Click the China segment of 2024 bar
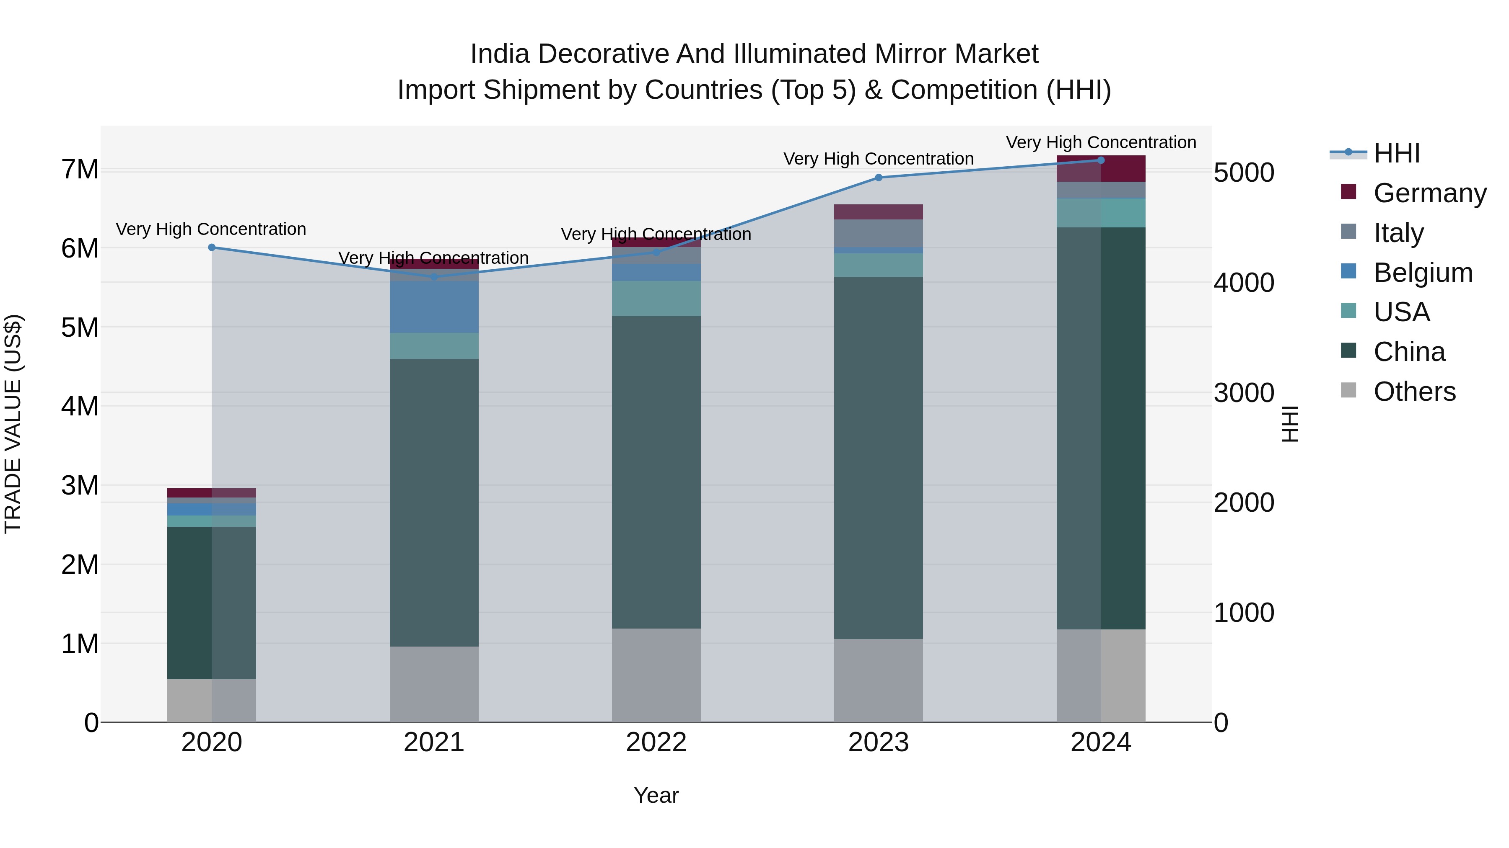 pyautogui.click(x=1101, y=428)
